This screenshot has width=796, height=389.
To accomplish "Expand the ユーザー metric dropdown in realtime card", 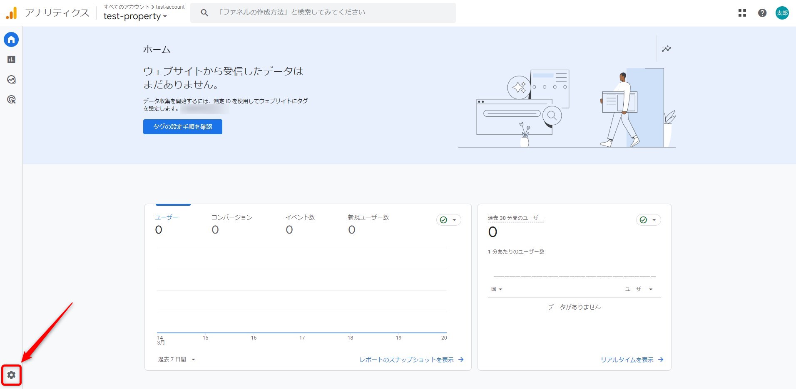I will (x=639, y=289).
